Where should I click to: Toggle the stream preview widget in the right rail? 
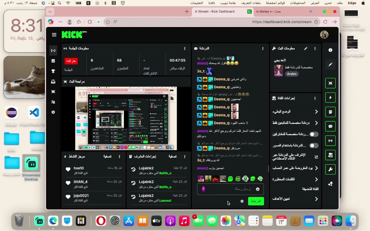(x=330, y=83)
